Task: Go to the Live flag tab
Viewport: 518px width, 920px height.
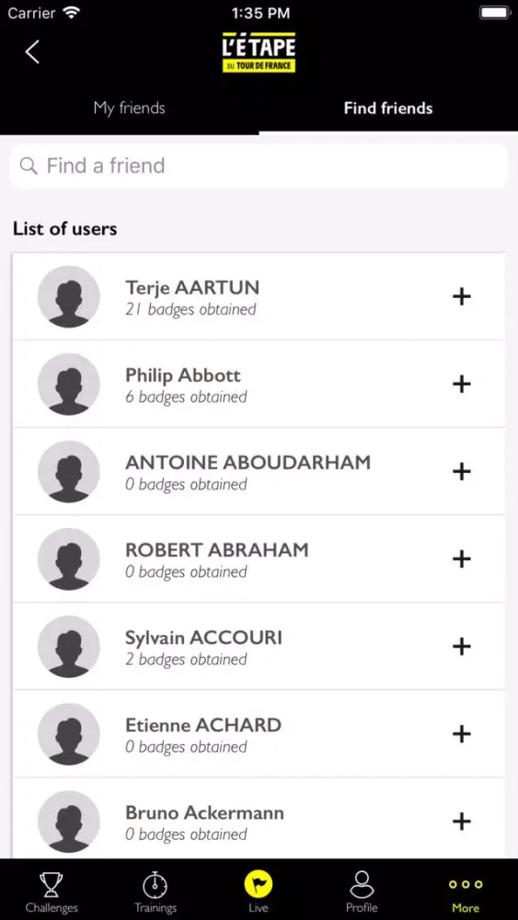Action: 259,891
